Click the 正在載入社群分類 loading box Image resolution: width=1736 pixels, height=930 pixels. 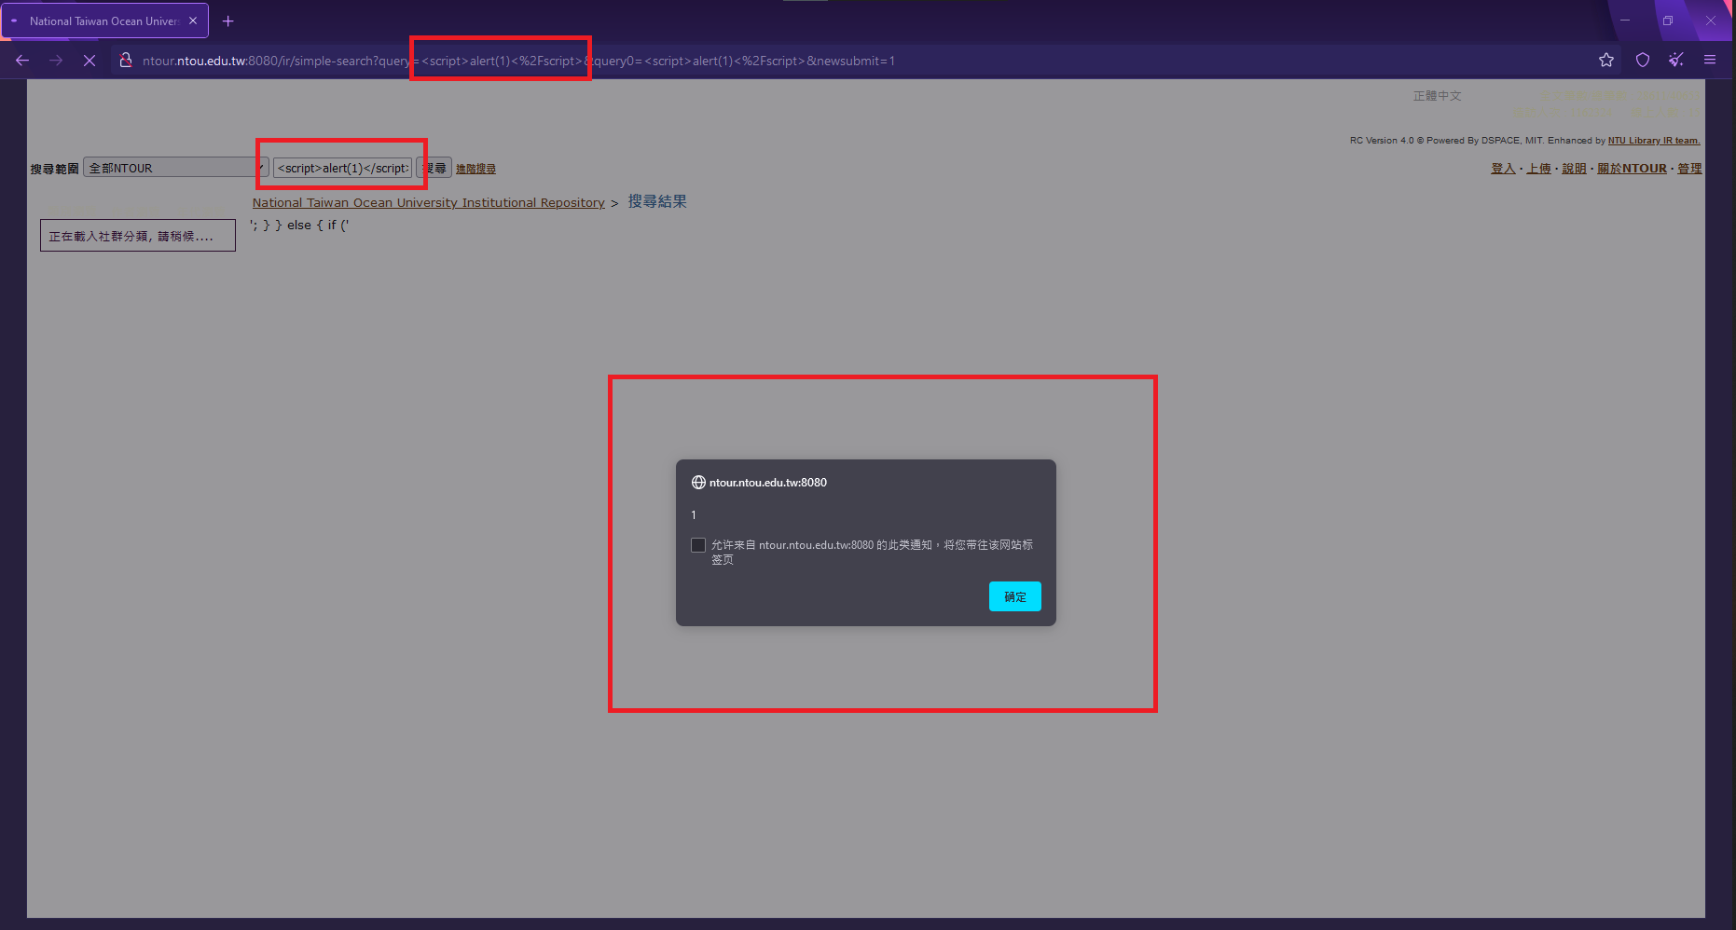coord(138,236)
